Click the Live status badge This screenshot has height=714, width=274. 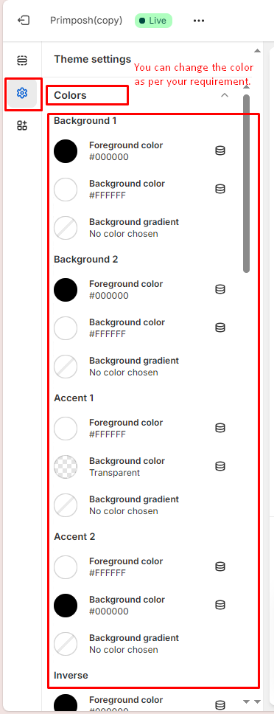154,21
